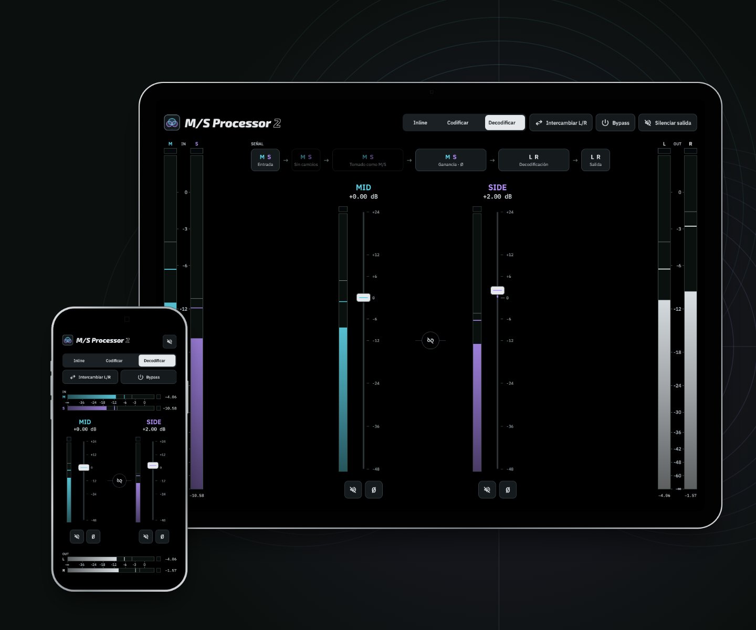Click the -10.58 input S readout on phone
The width and height of the screenshot is (756, 630).
click(x=170, y=408)
